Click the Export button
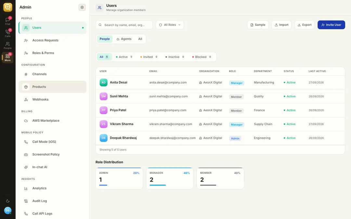 point(305,25)
